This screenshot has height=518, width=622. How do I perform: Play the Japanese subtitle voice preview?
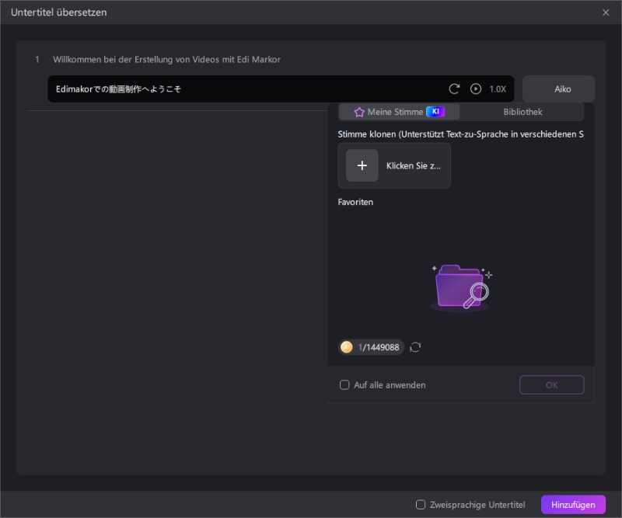click(476, 89)
